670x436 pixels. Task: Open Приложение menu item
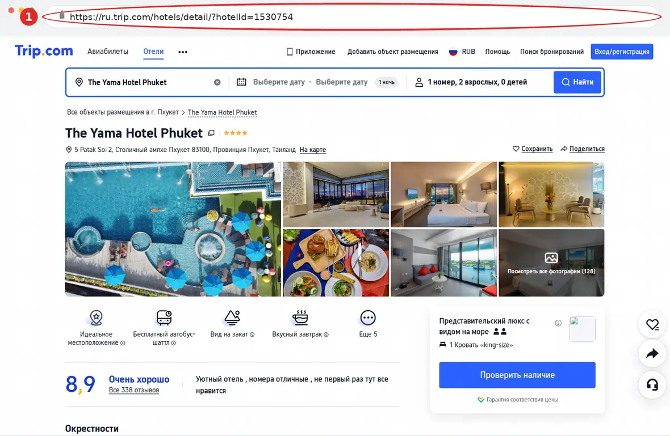(x=315, y=52)
